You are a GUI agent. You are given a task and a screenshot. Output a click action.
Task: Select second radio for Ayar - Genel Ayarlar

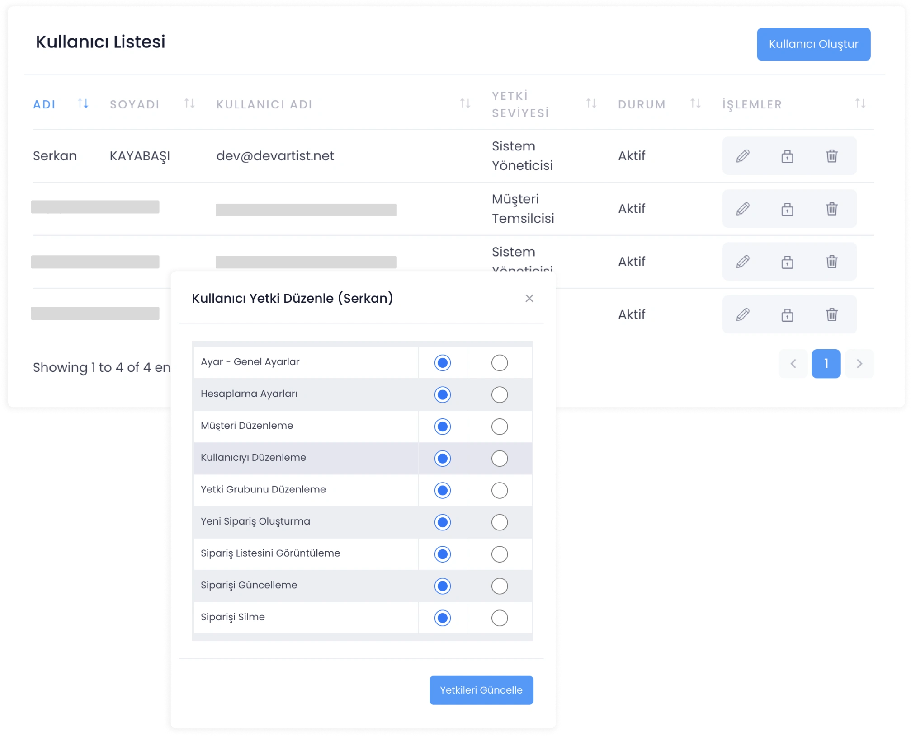[500, 363]
